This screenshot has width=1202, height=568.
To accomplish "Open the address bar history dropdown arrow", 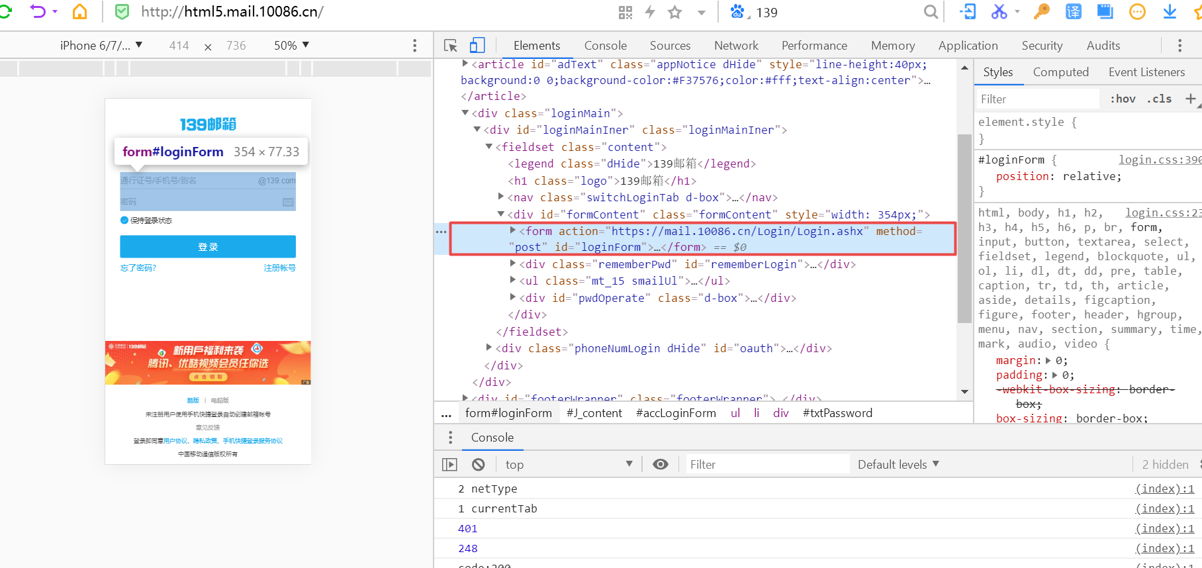I will point(702,13).
